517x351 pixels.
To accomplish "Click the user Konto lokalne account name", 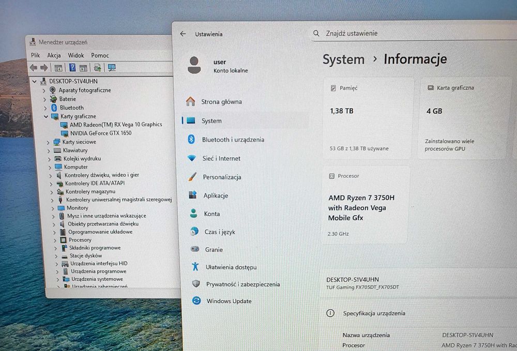I will (x=231, y=66).
